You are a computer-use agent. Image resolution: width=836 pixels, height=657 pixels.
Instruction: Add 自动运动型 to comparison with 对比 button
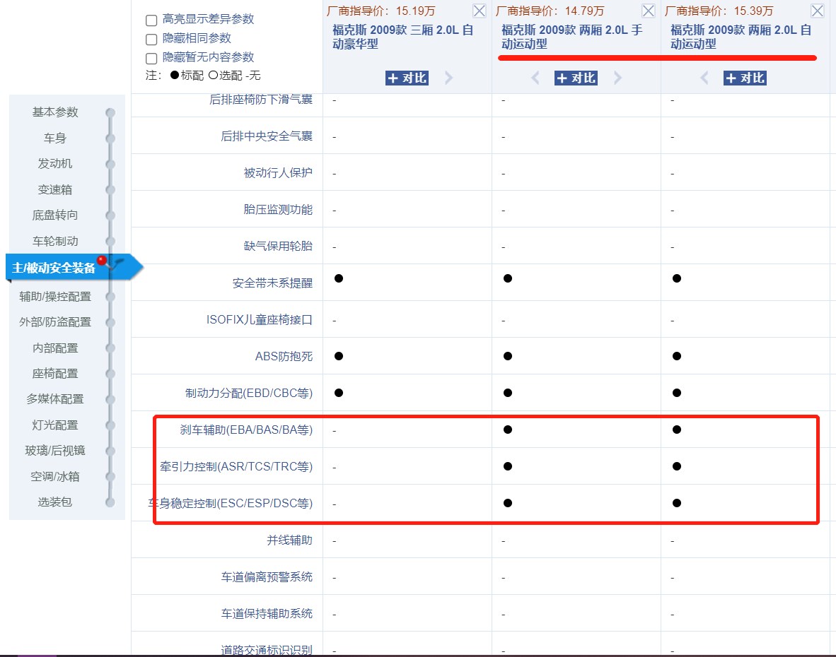pos(745,78)
